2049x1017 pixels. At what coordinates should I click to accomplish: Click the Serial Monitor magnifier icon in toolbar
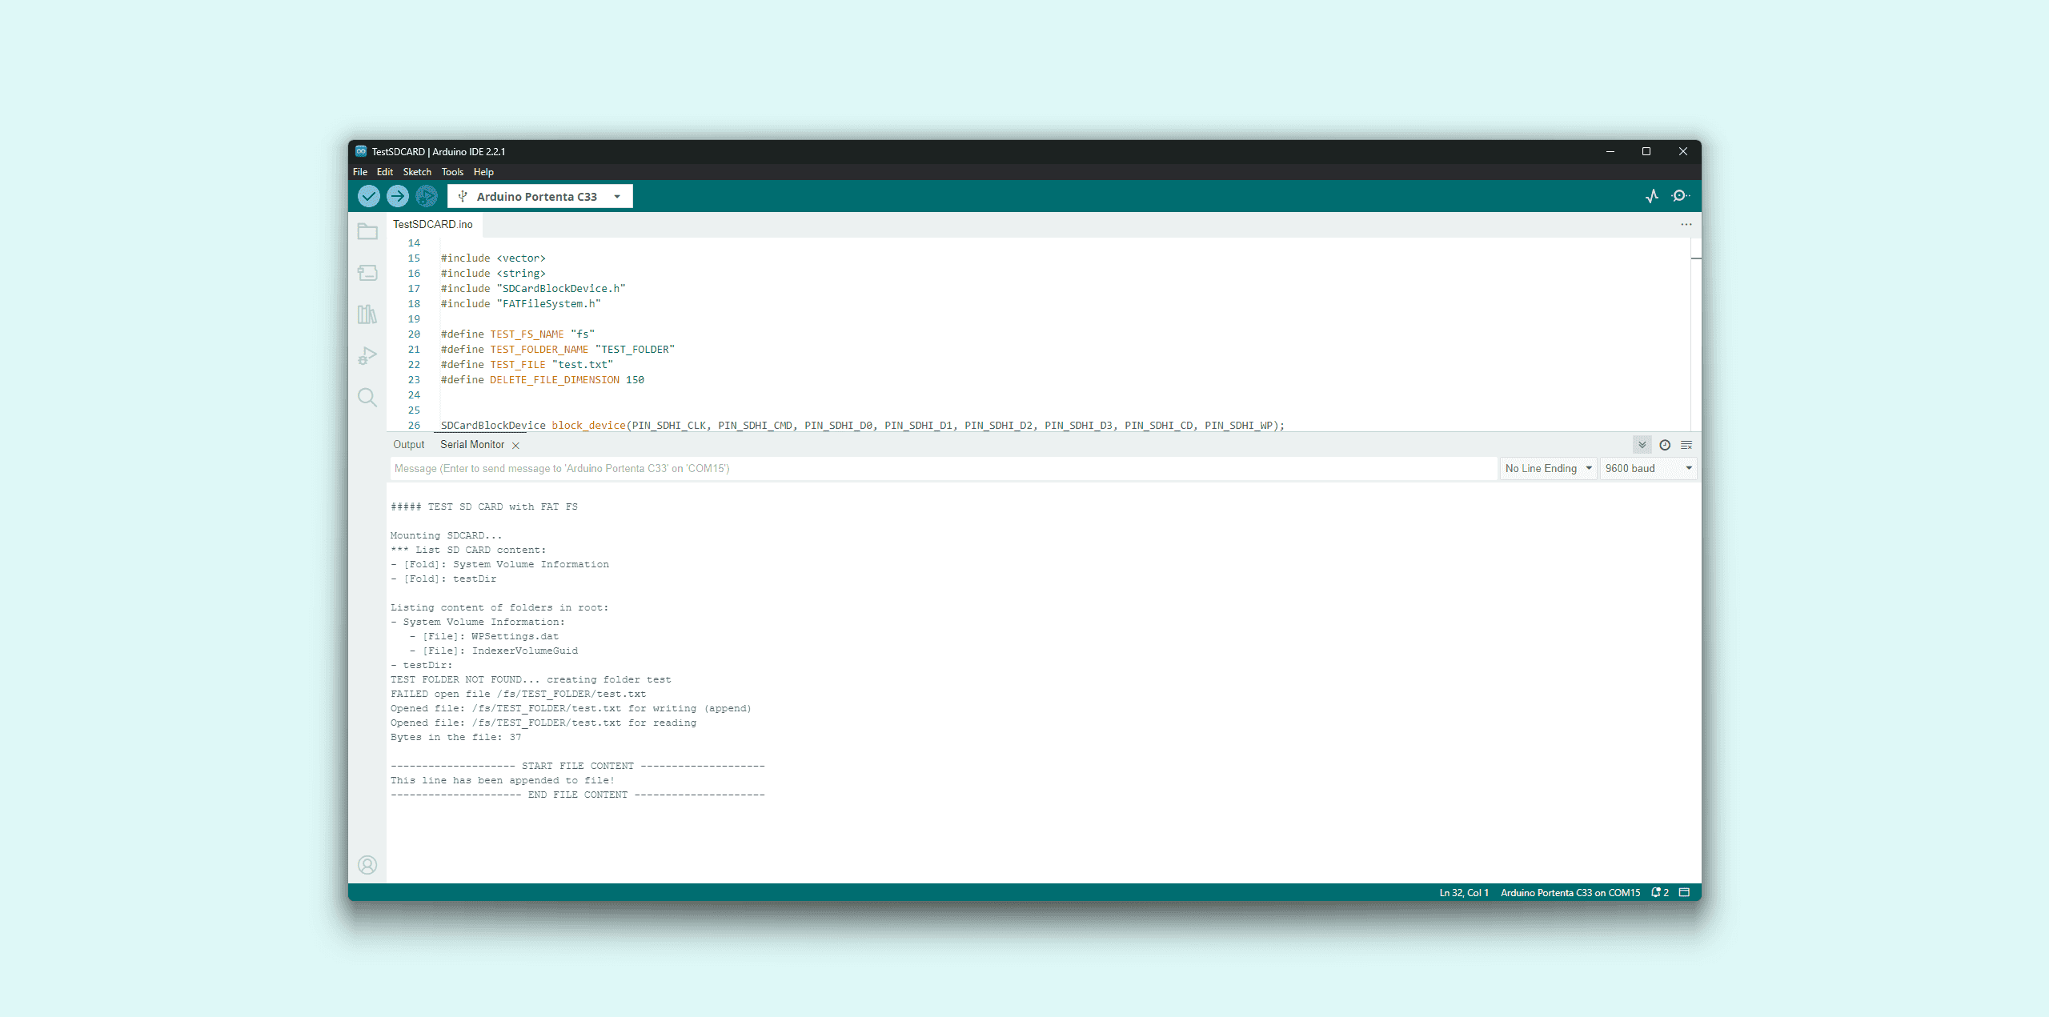click(x=1680, y=196)
